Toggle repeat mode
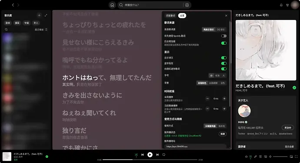 (x=164, y=155)
